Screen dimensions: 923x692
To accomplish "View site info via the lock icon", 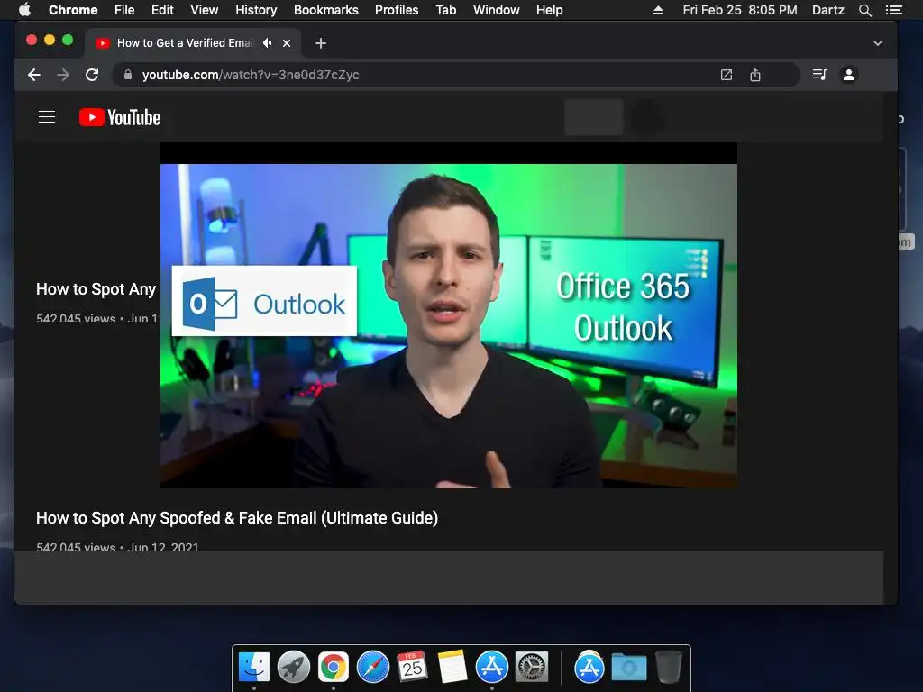I will click(x=128, y=75).
